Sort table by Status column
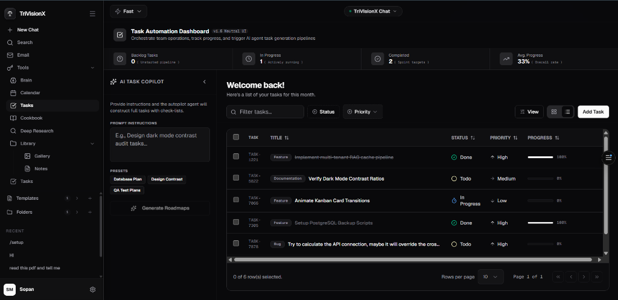The height and width of the screenshot is (300, 618). point(463,138)
